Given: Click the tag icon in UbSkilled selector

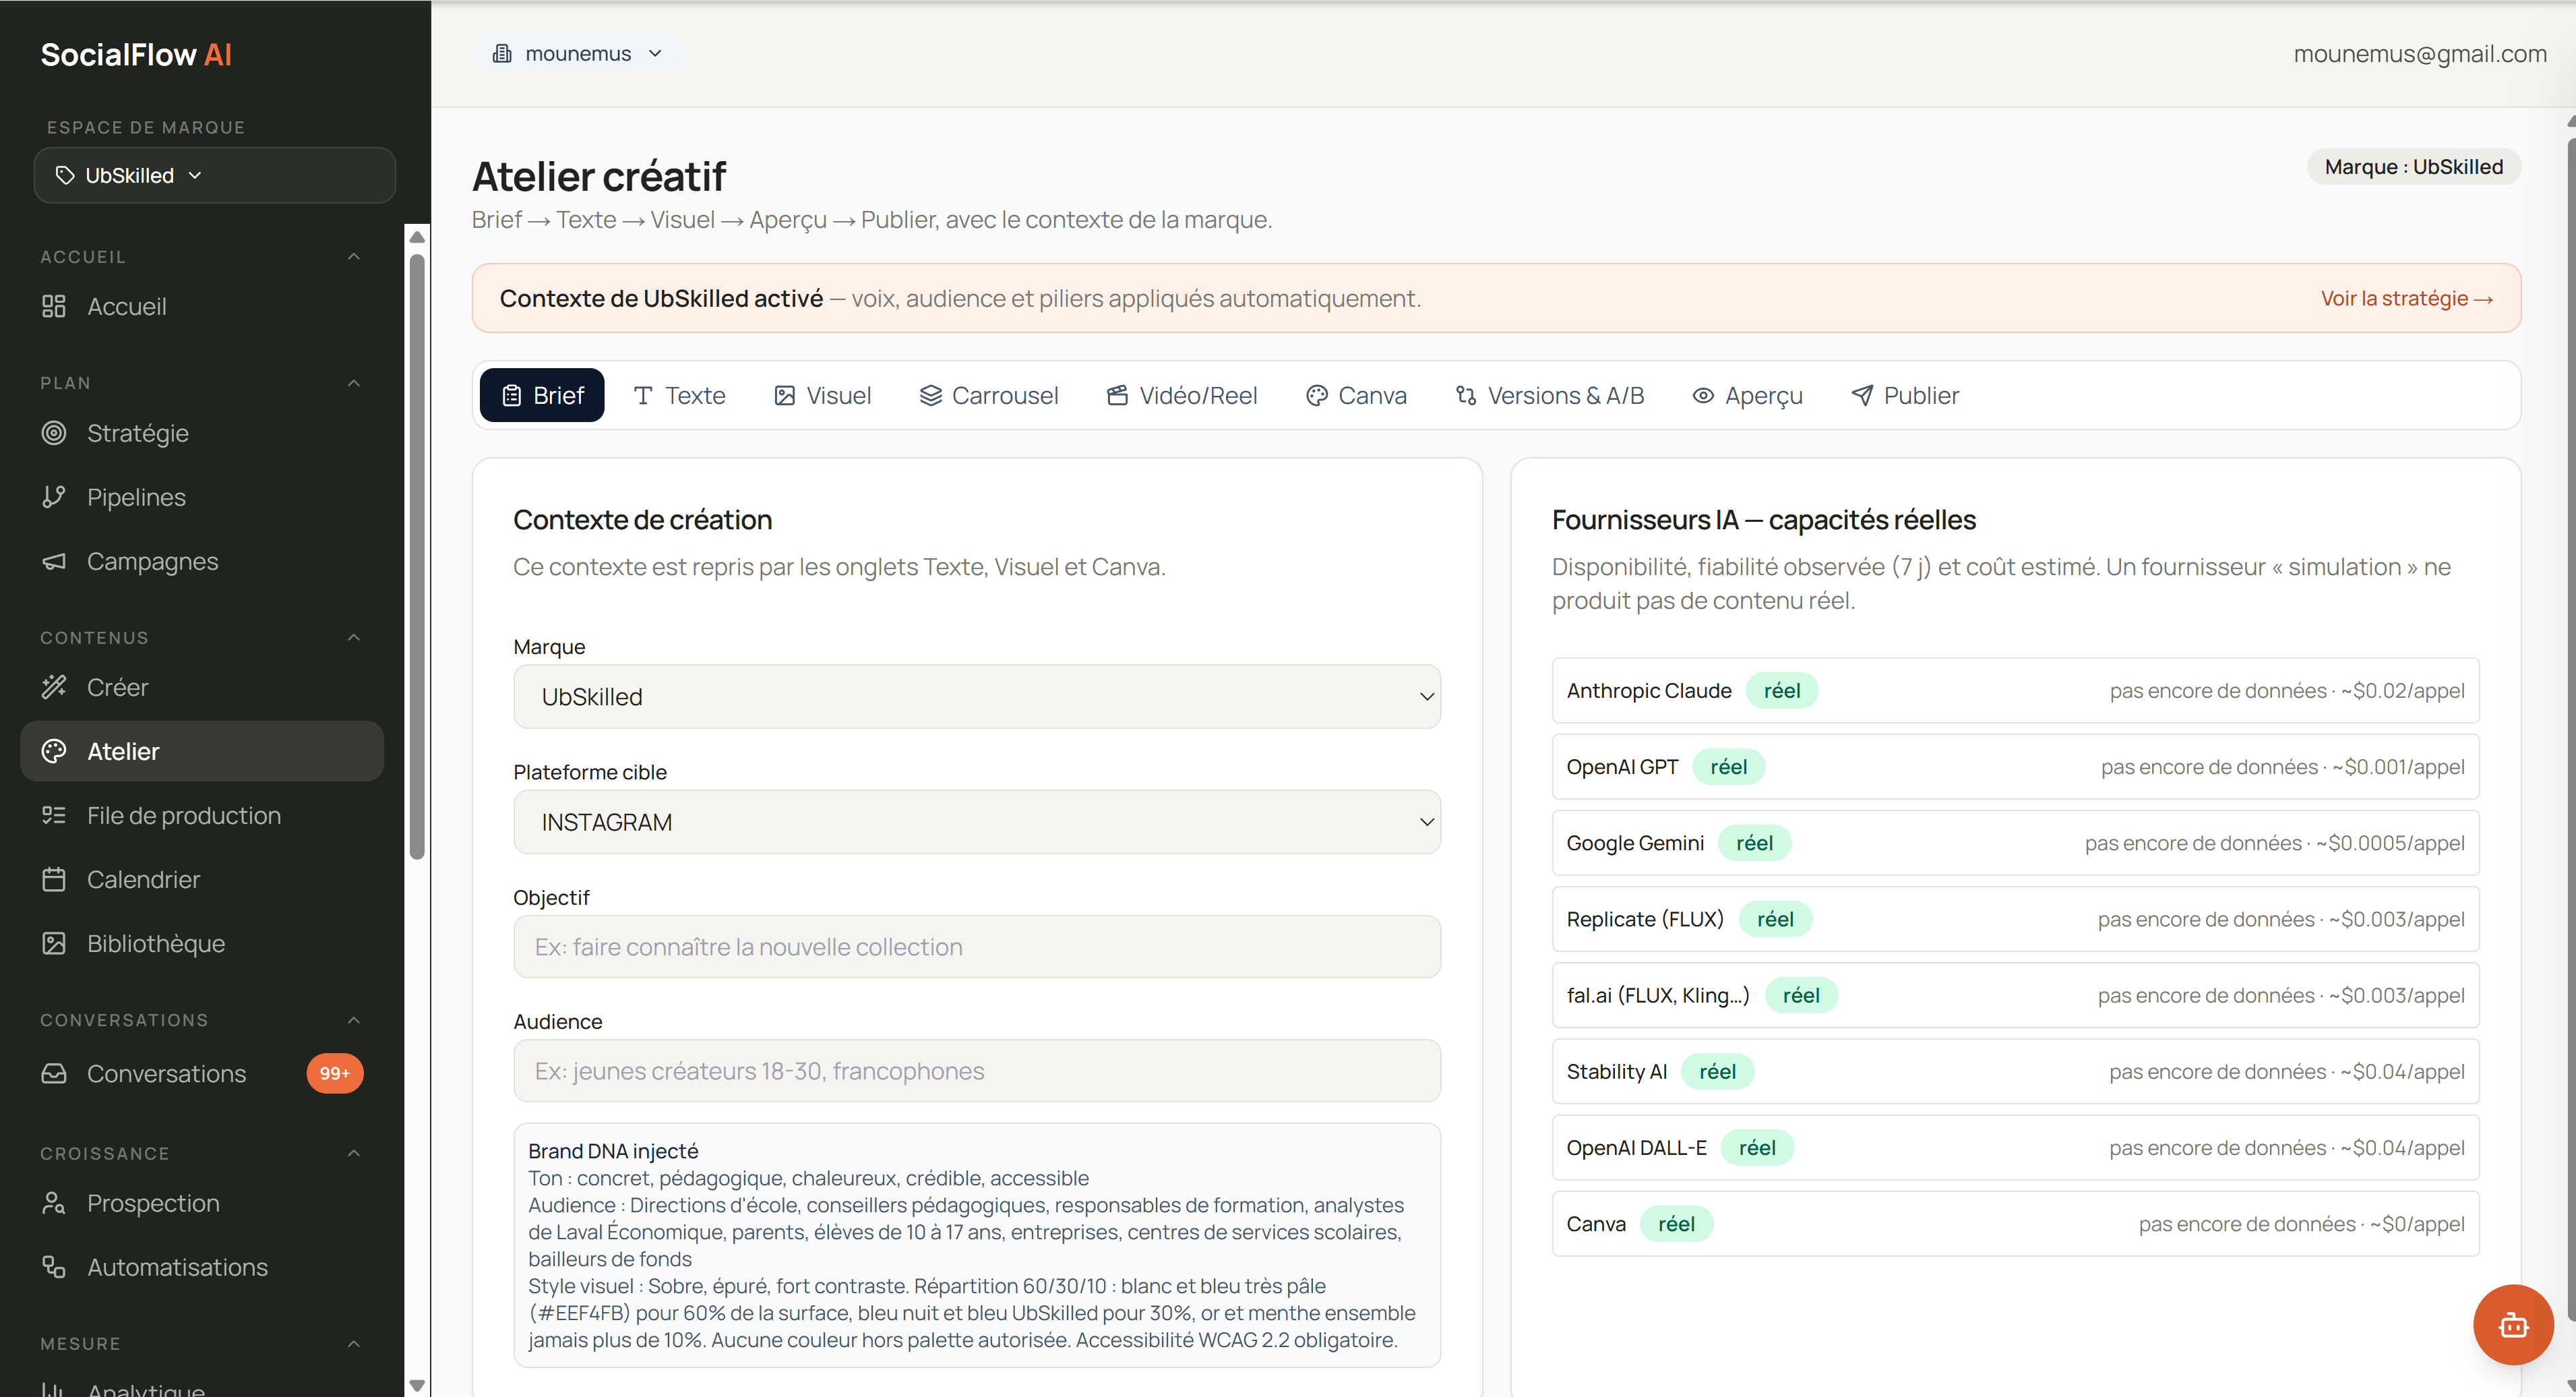Looking at the screenshot, I should tap(65, 175).
